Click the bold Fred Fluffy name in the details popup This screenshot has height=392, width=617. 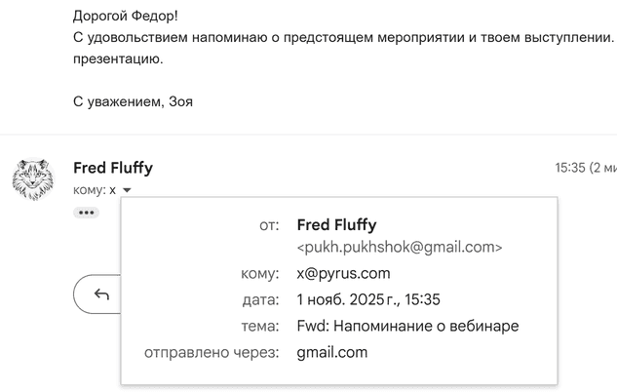click(x=336, y=225)
